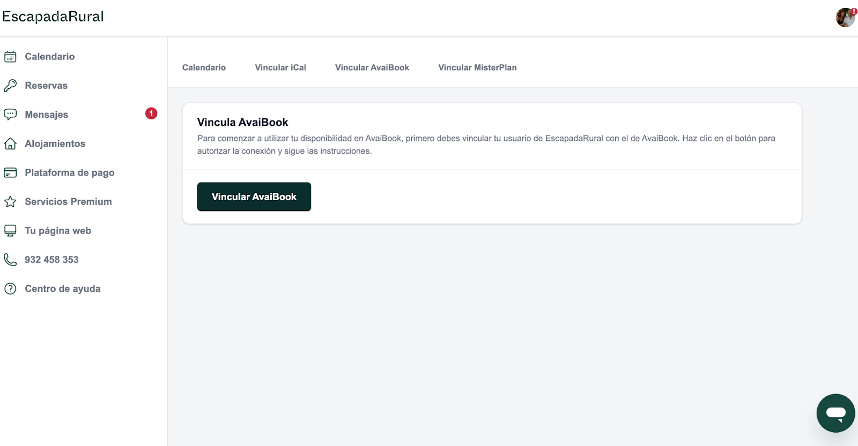Open Alojamientos in the sidebar
This screenshot has height=446, width=858.
coord(55,143)
